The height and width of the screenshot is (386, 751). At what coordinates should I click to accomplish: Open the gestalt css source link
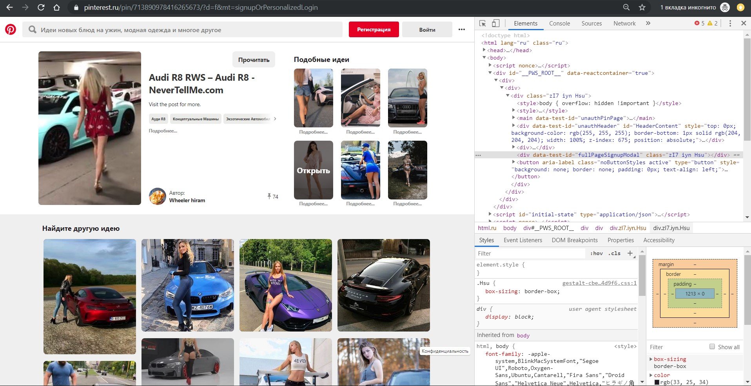click(599, 283)
